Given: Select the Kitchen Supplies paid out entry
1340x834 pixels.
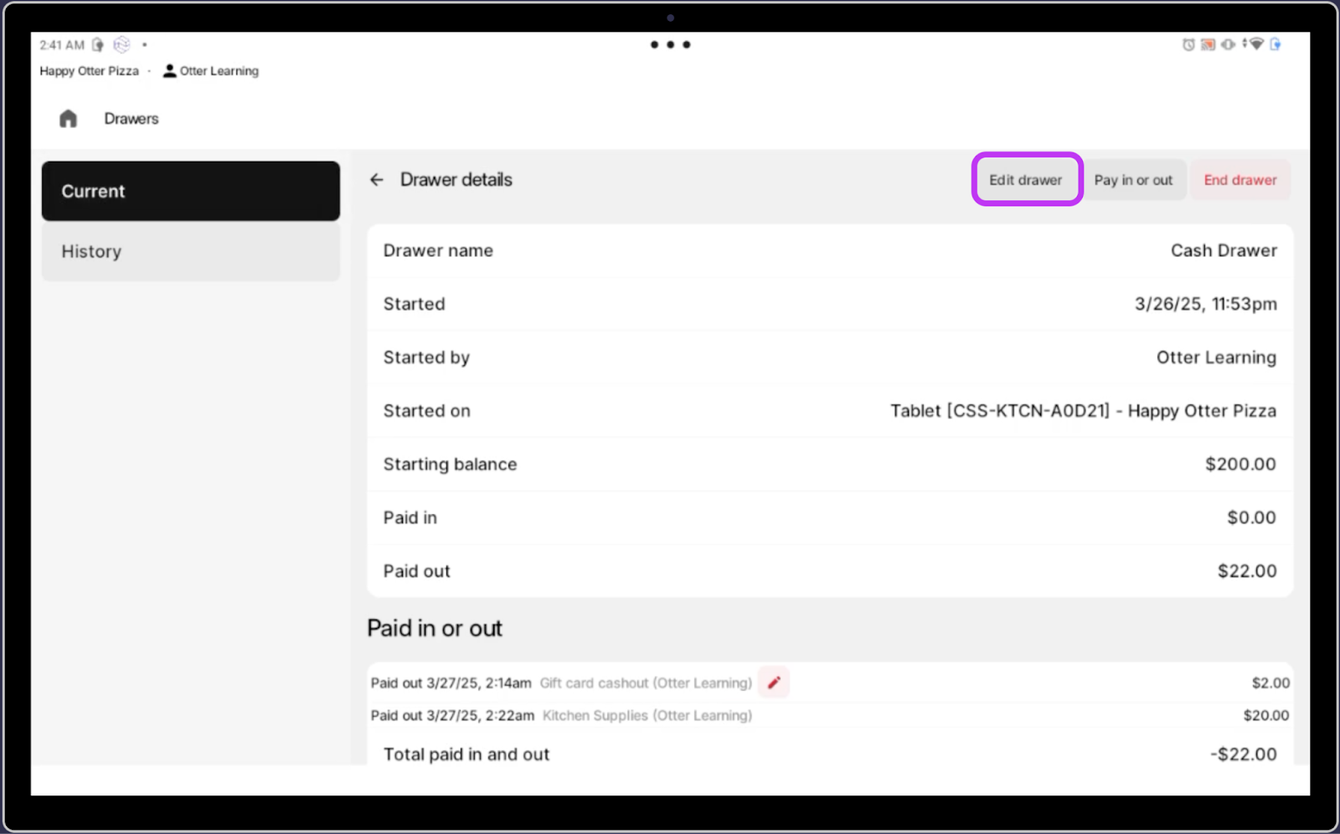Looking at the screenshot, I should (830, 715).
